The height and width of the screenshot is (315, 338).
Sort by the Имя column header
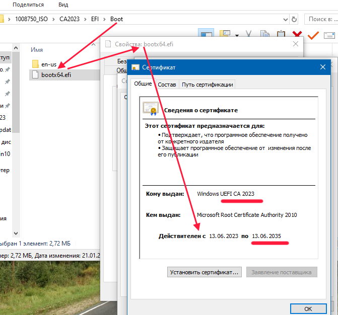(x=37, y=50)
